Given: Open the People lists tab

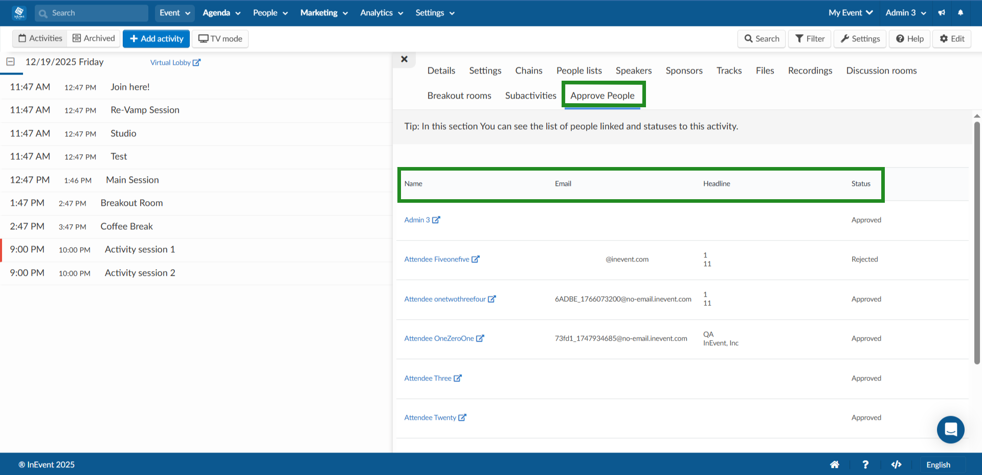Looking at the screenshot, I should click(578, 70).
